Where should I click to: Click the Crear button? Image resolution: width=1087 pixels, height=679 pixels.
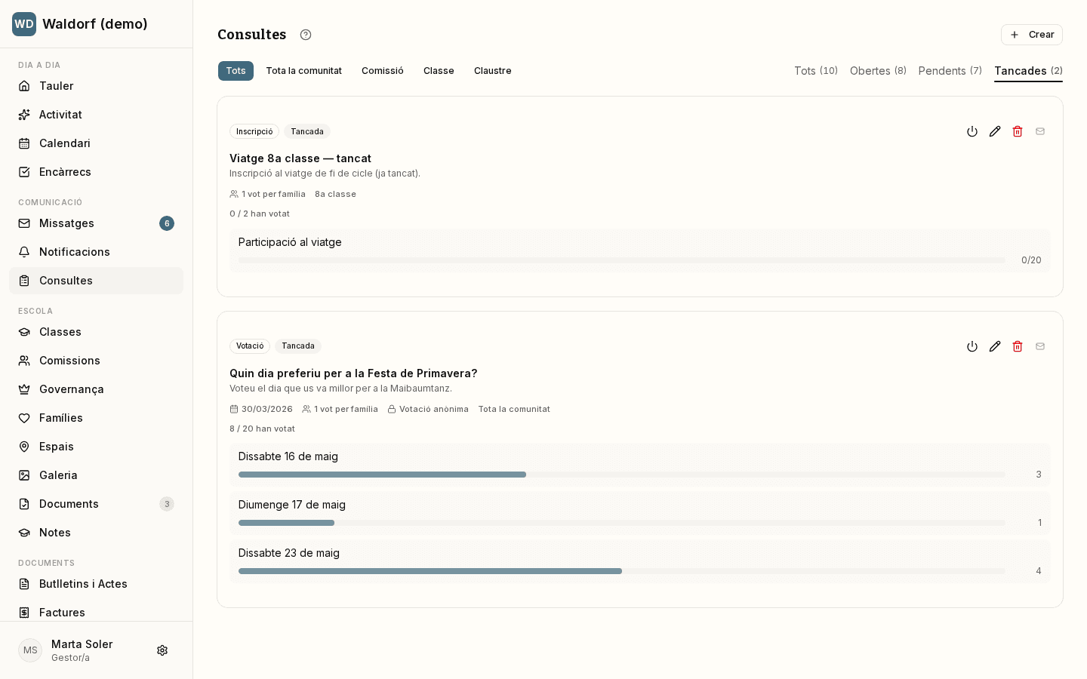(1032, 35)
